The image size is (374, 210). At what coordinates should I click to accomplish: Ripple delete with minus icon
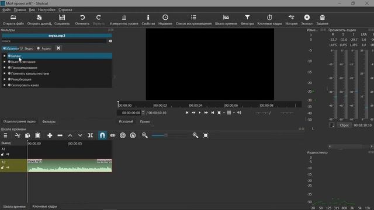point(60,135)
